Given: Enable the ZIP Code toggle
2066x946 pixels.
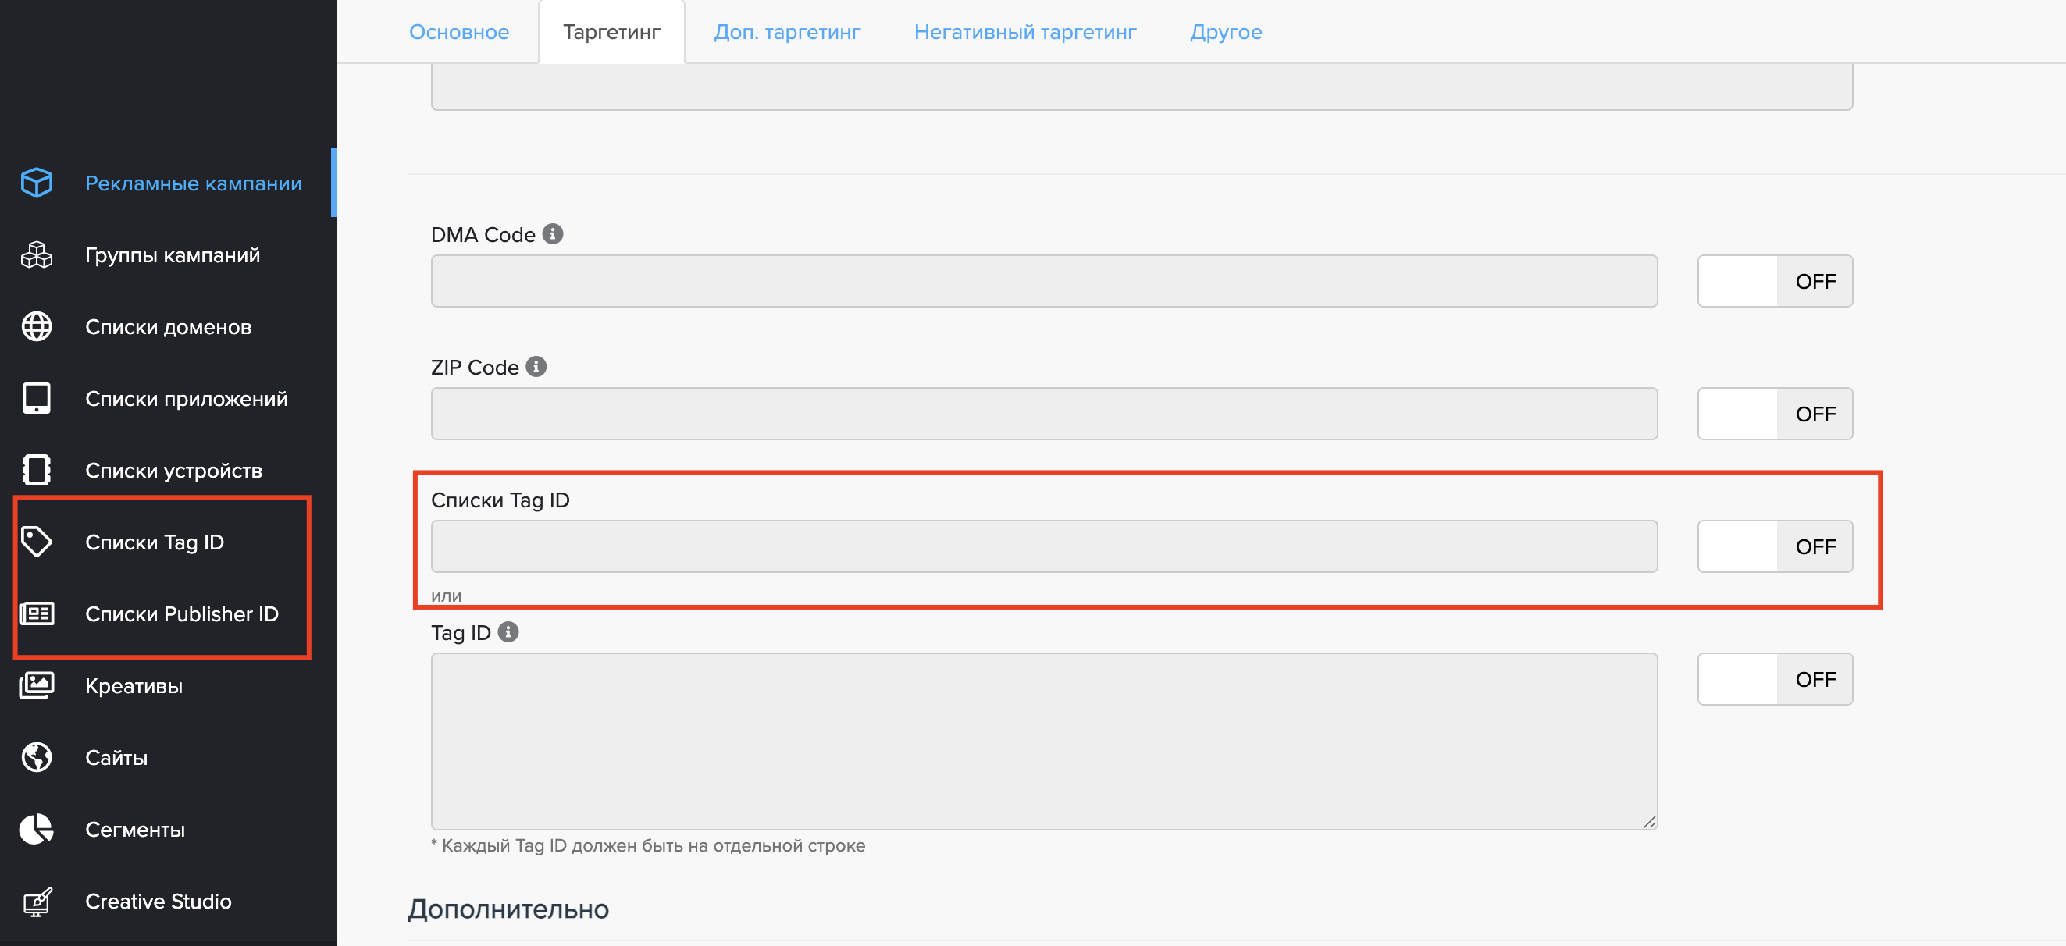Looking at the screenshot, I should tap(1774, 414).
